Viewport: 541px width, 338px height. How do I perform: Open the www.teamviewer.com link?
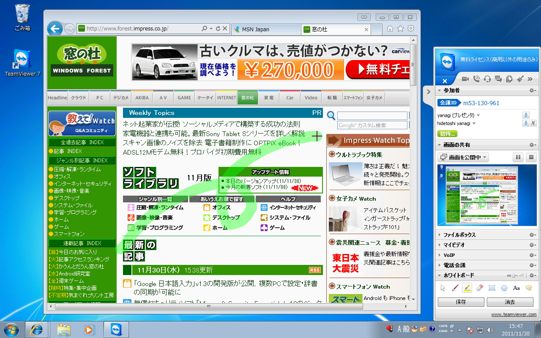click(x=514, y=314)
